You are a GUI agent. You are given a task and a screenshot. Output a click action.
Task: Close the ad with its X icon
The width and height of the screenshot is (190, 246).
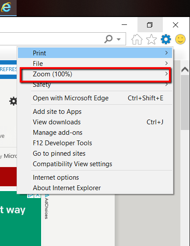38,196
